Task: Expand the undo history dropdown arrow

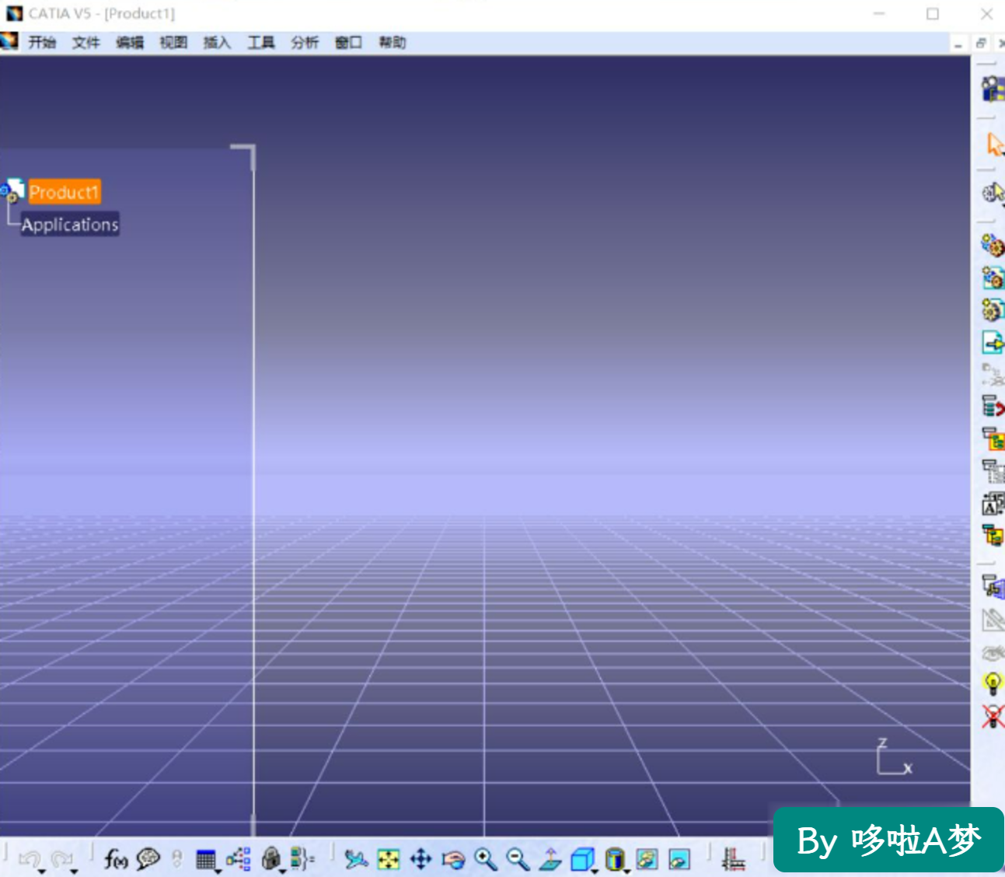Action: [x=42, y=870]
